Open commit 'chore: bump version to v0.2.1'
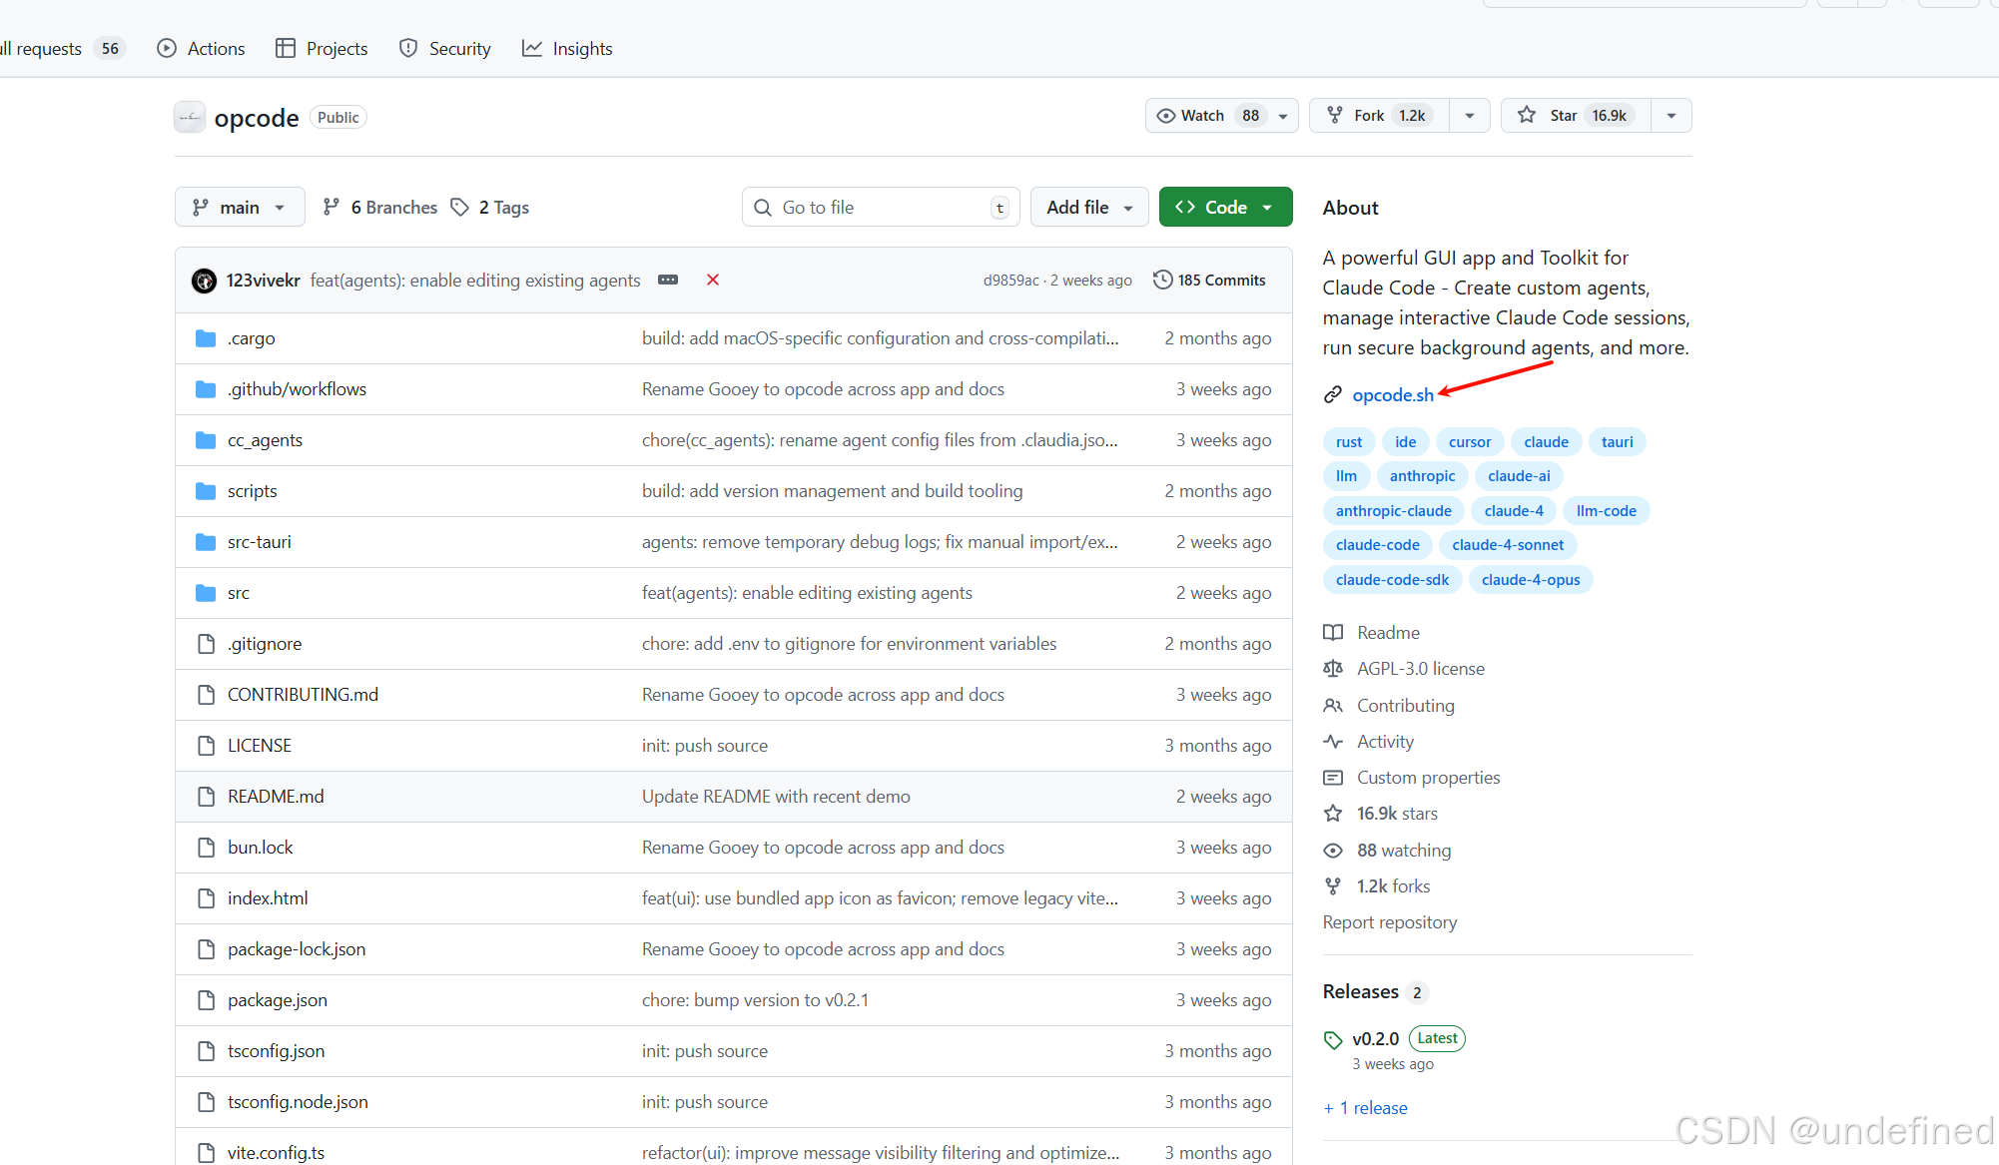Viewport: 1999px width, 1165px height. [x=755, y=1000]
